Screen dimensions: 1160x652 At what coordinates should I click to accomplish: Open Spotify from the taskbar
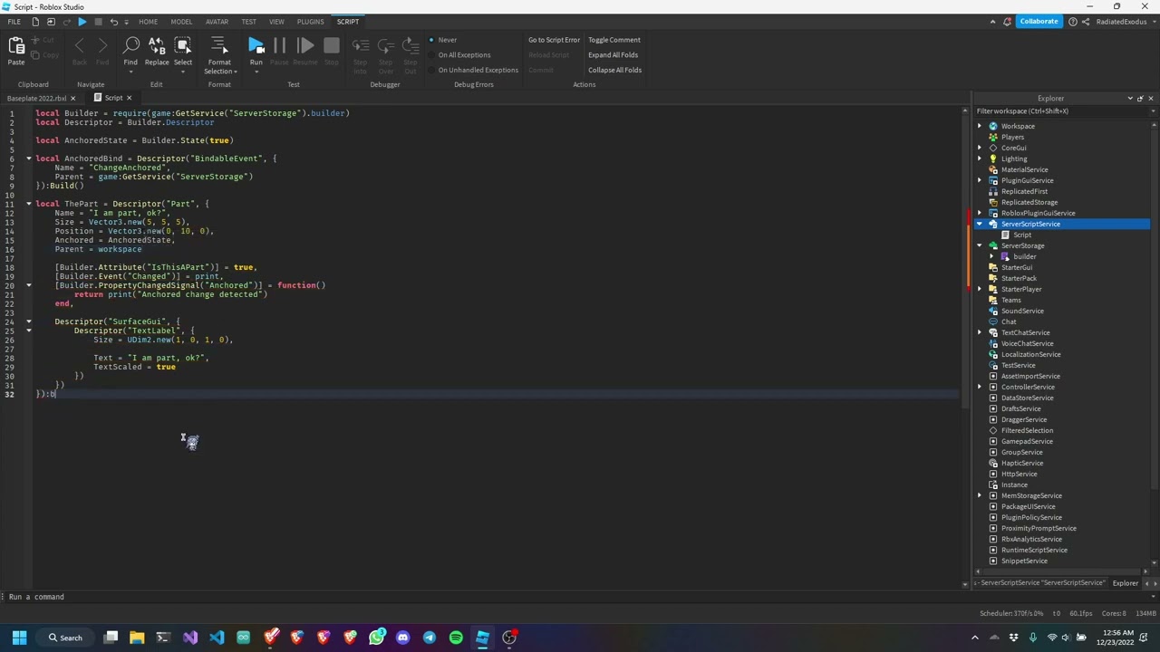(456, 638)
